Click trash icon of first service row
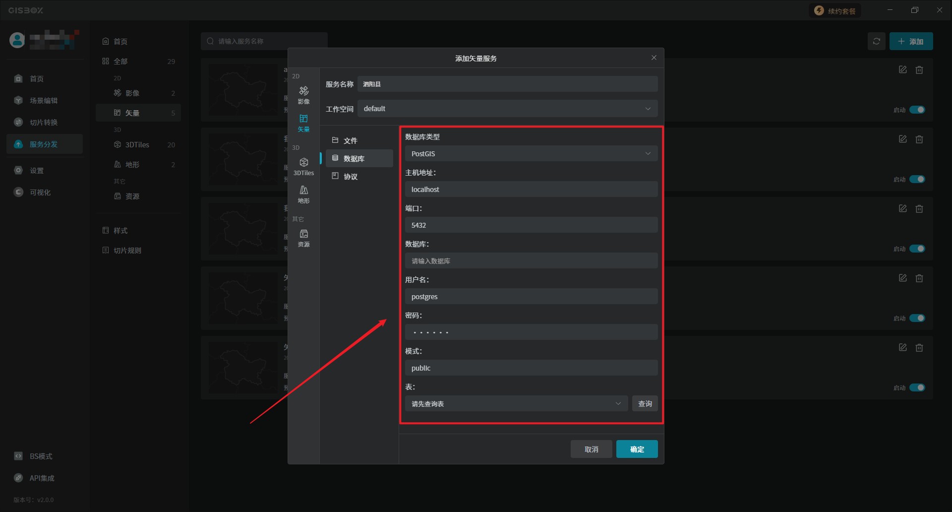Image resolution: width=952 pixels, height=512 pixels. point(919,70)
